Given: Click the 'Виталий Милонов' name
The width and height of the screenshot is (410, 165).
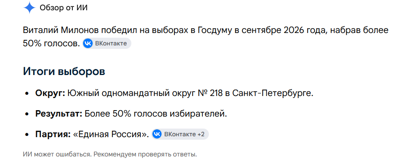Looking at the screenshot, I should (x=61, y=30).
